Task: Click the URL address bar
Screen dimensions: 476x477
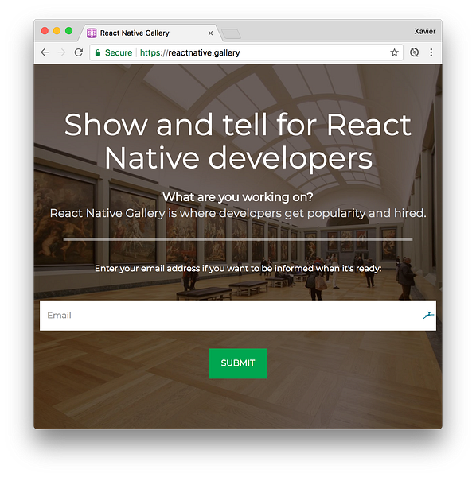Action: coord(246,52)
